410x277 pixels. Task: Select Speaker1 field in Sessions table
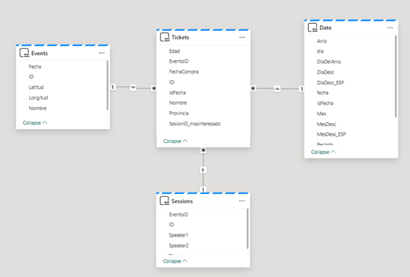(179, 235)
